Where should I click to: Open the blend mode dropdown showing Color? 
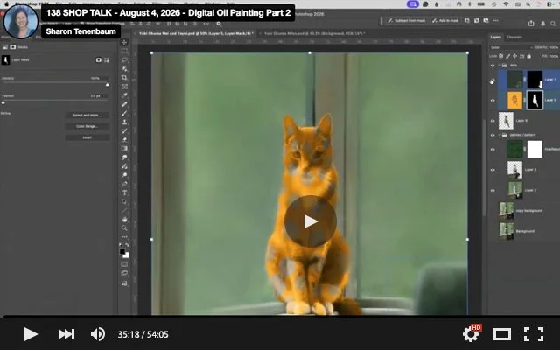click(511, 47)
